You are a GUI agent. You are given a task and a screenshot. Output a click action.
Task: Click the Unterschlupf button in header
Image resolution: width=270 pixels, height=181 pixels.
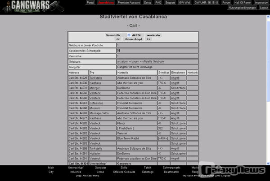pyautogui.click(x=133, y=39)
